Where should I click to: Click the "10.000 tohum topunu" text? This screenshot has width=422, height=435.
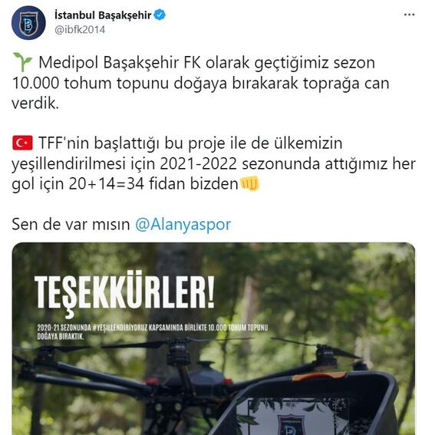pos(91,83)
